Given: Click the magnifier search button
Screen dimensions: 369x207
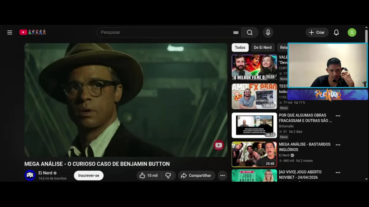Looking at the screenshot, I should coord(250,32).
